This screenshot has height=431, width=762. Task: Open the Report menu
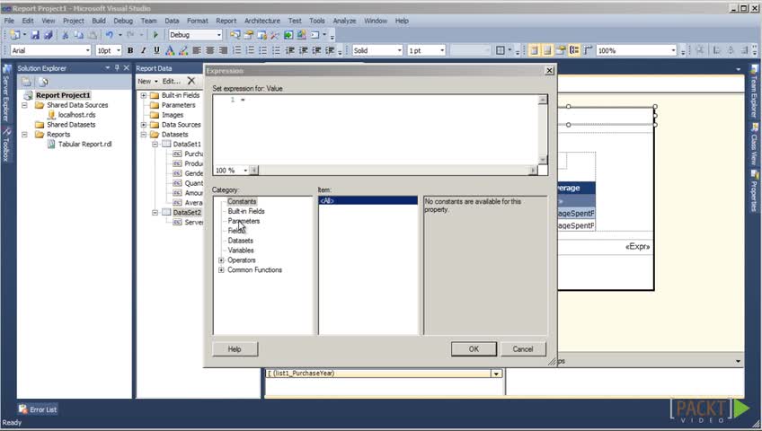226,21
